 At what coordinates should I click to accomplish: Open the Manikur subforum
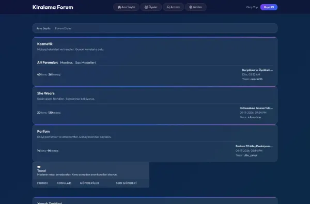point(67,62)
